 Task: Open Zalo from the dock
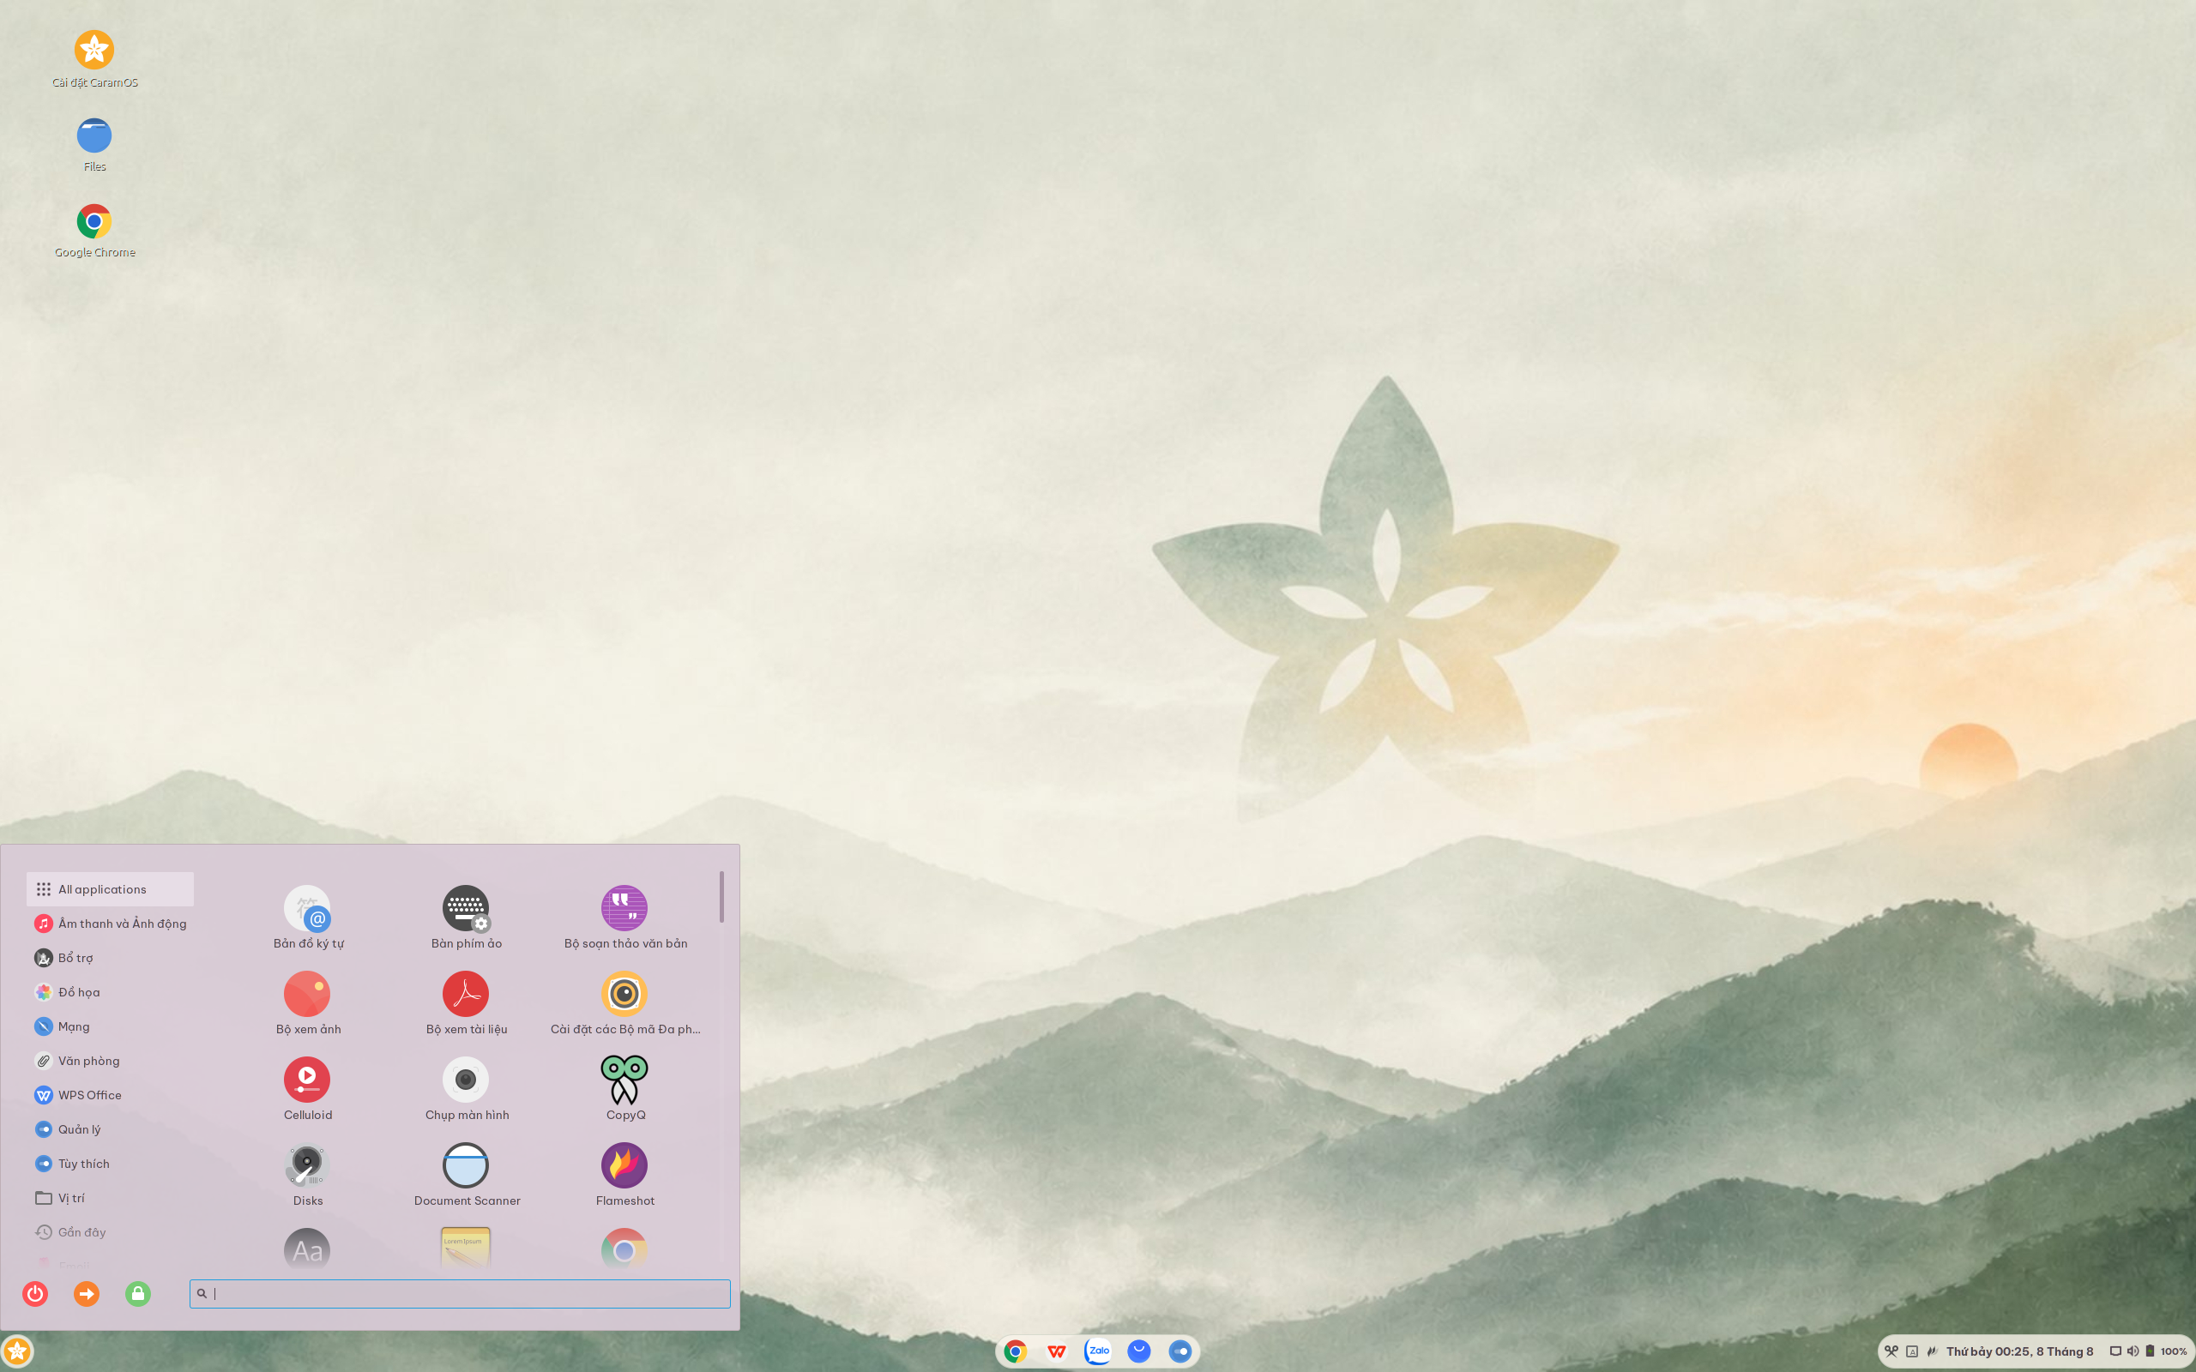(x=1098, y=1351)
